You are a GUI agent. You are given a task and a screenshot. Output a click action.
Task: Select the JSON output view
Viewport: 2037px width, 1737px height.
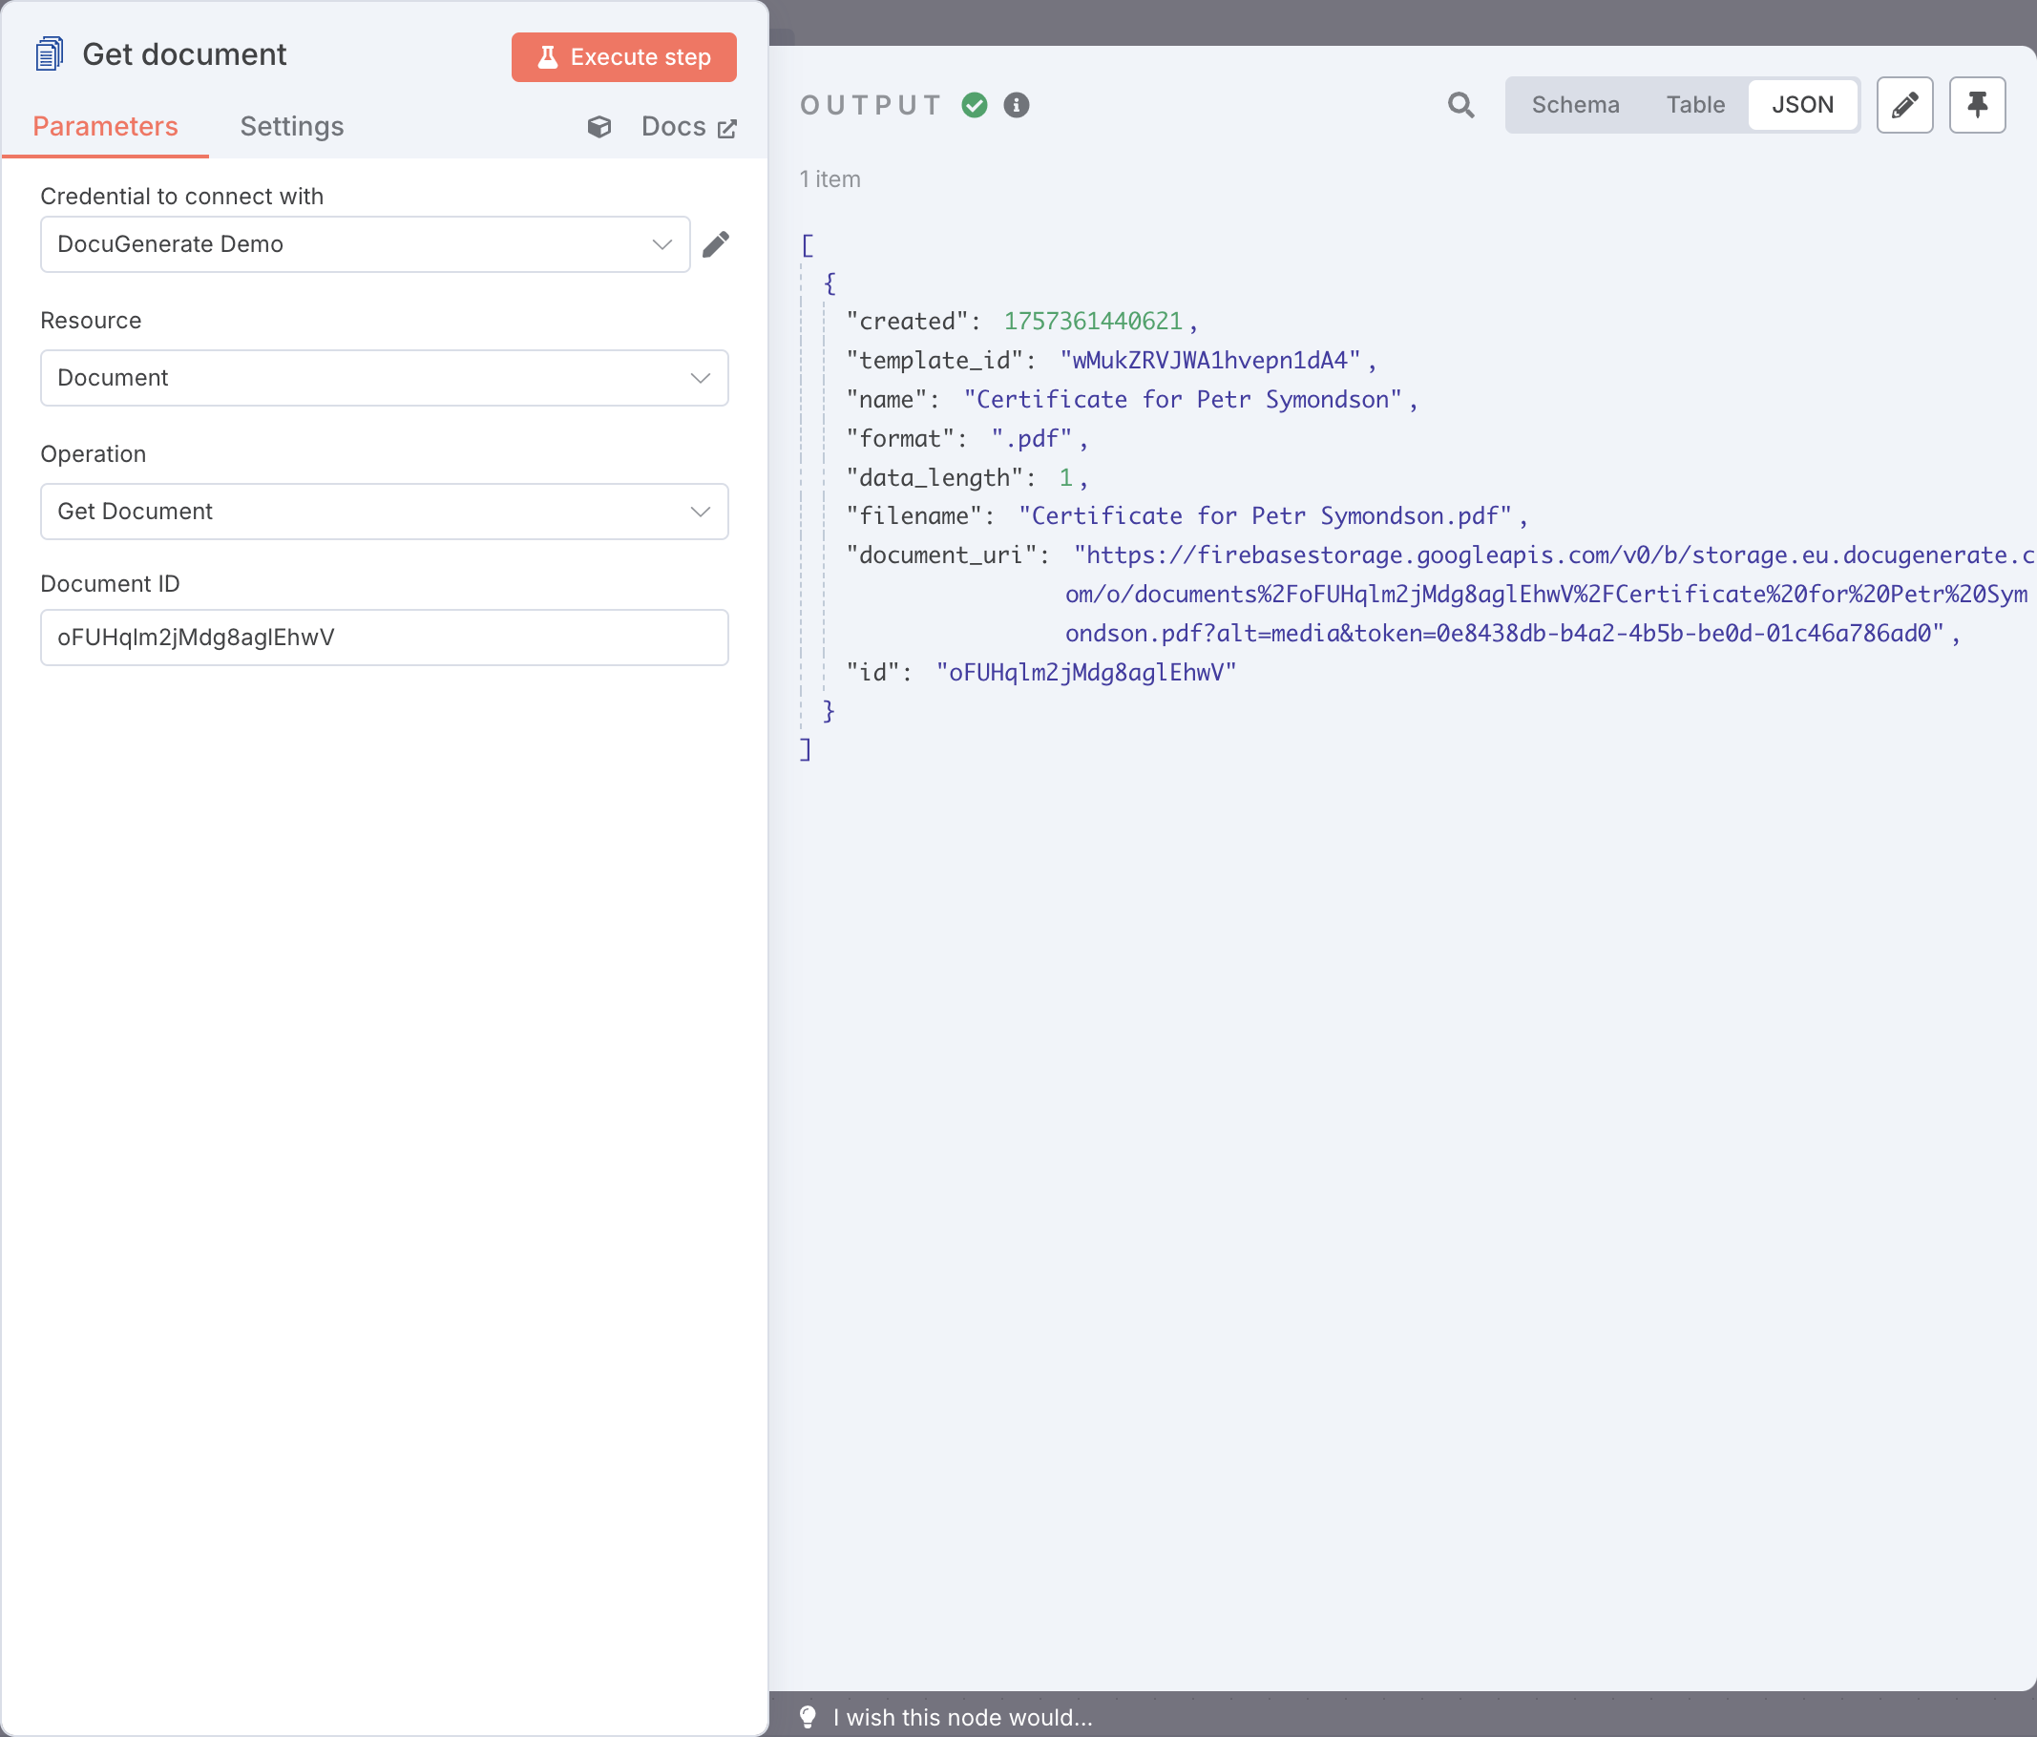[x=1802, y=105]
